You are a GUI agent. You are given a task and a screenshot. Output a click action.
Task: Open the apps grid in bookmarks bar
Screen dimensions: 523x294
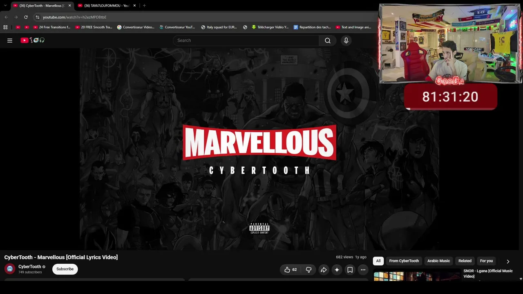click(x=5, y=27)
